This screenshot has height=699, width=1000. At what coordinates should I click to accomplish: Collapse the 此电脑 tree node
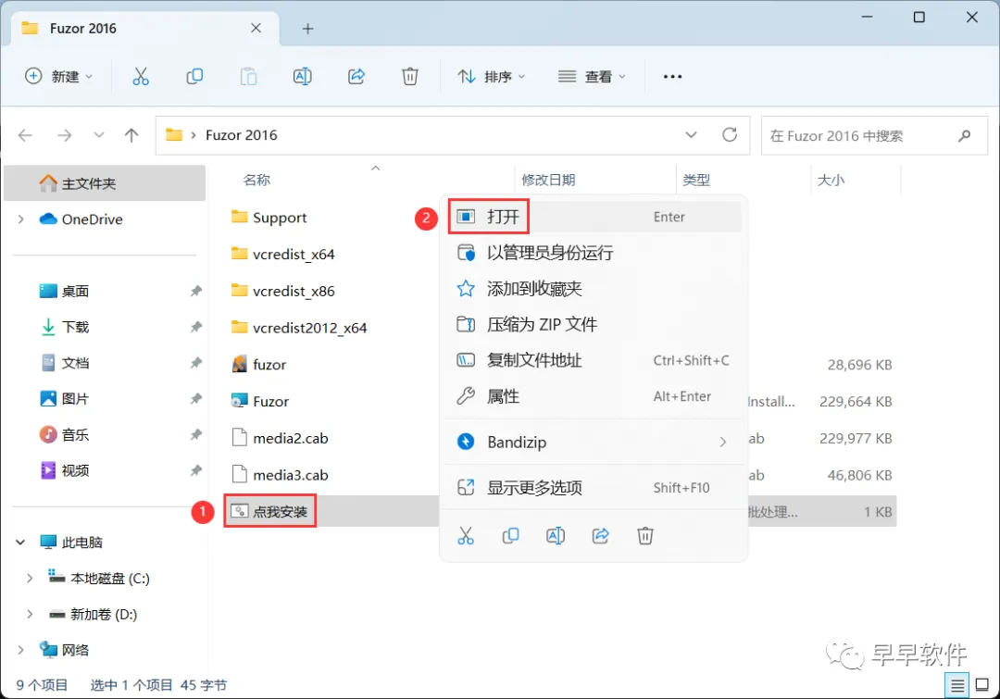pyautogui.click(x=20, y=543)
